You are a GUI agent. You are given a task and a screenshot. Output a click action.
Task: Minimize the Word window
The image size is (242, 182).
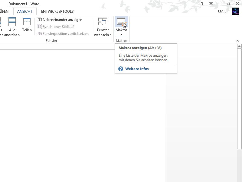[220, 3]
